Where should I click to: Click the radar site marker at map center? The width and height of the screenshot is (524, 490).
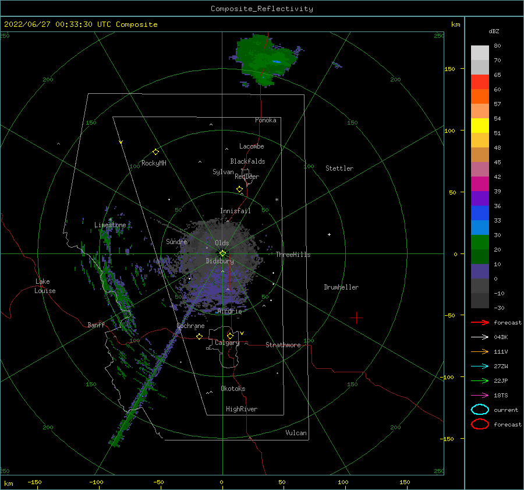click(222, 253)
